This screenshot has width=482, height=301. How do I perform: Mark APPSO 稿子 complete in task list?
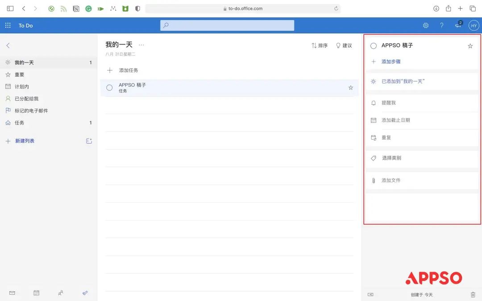click(109, 88)
